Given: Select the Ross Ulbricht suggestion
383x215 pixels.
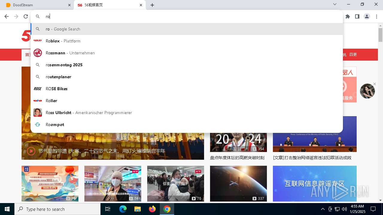Looking at the screenshot, I should click(x=187, y=113).
